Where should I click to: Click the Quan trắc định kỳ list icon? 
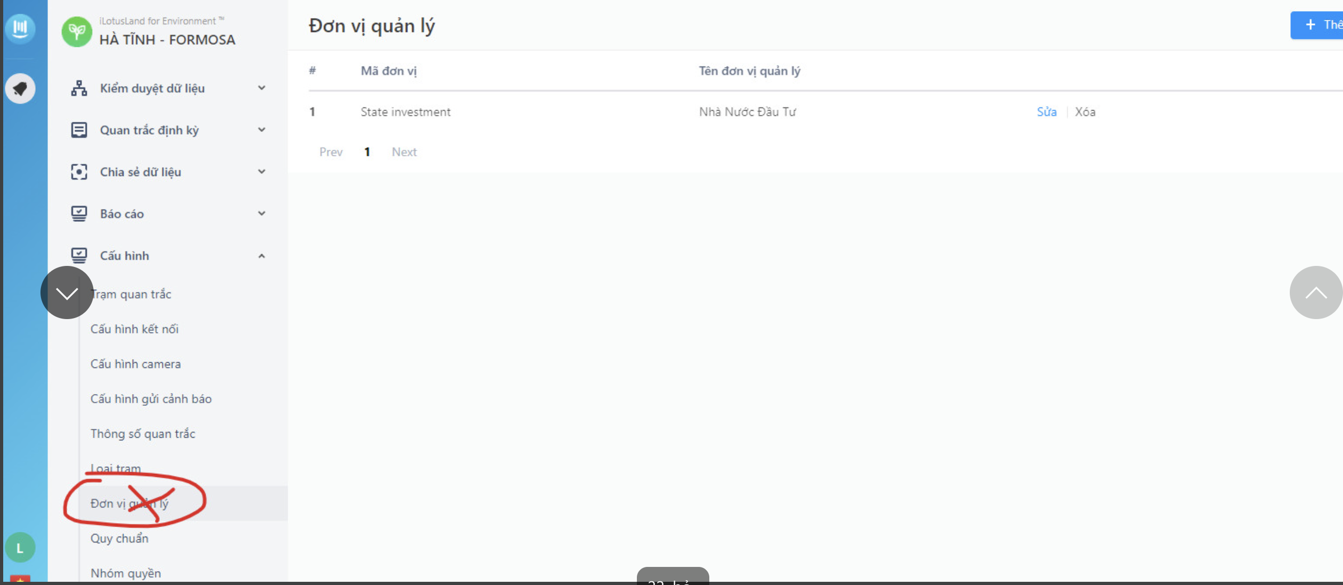click(79, 130)
